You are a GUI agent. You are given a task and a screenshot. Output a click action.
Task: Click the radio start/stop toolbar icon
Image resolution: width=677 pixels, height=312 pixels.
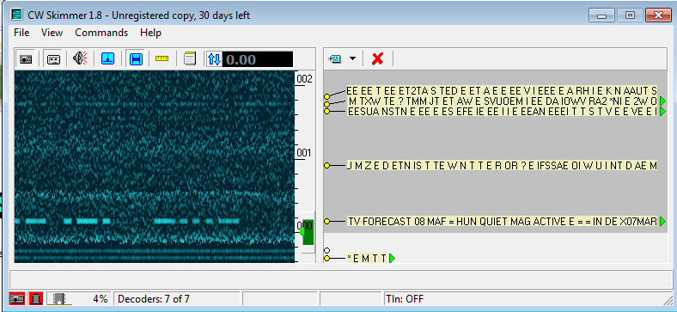point(26,59)
